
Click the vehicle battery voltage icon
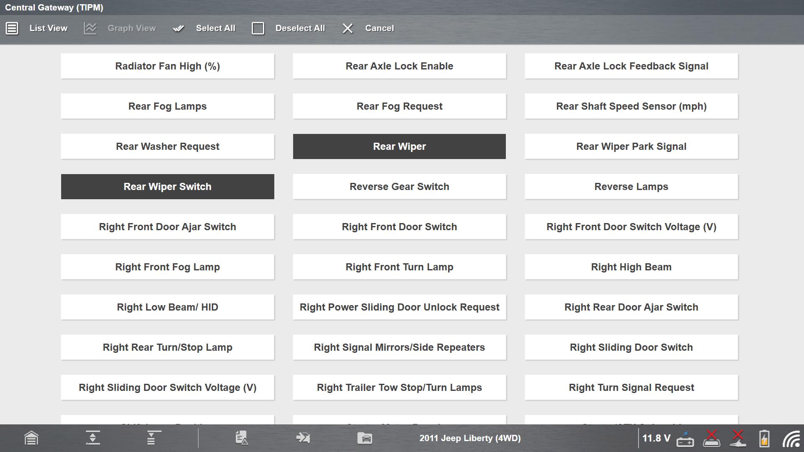pyautogui.click(x=685, y=439)
